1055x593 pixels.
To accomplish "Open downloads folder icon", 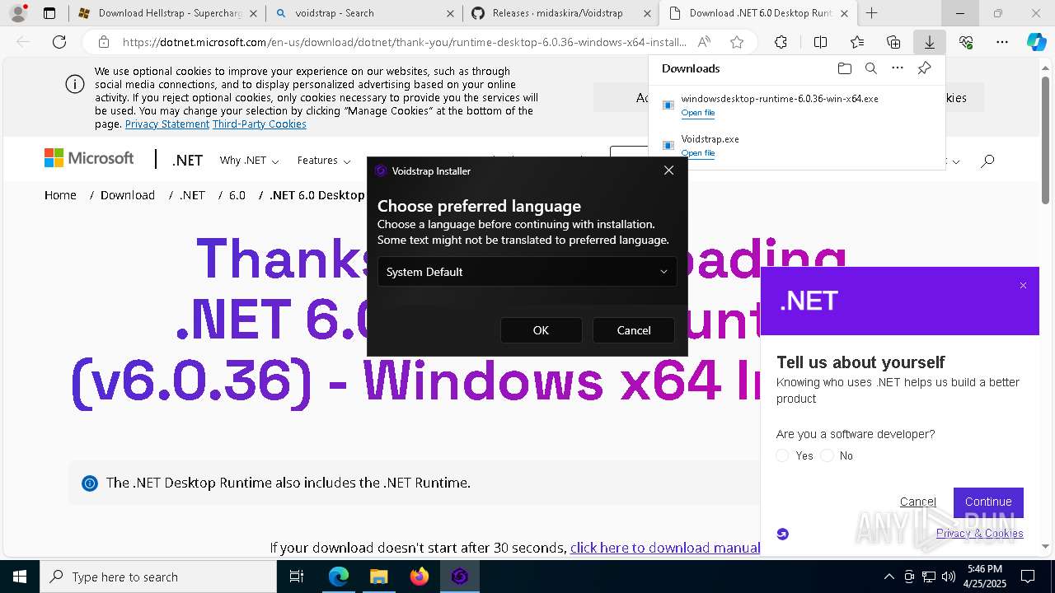I will (844, 68).
